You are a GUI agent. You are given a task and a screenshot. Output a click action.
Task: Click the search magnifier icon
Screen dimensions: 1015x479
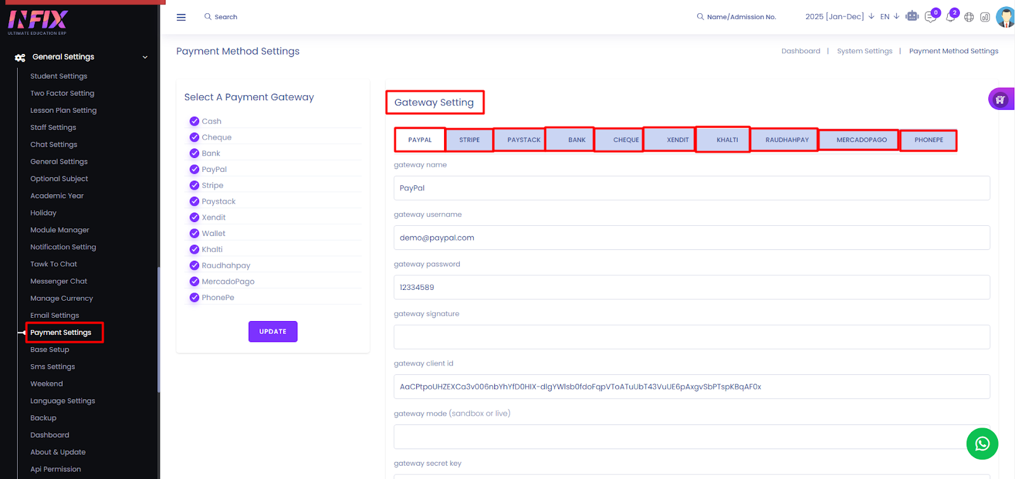coord(207,16)
